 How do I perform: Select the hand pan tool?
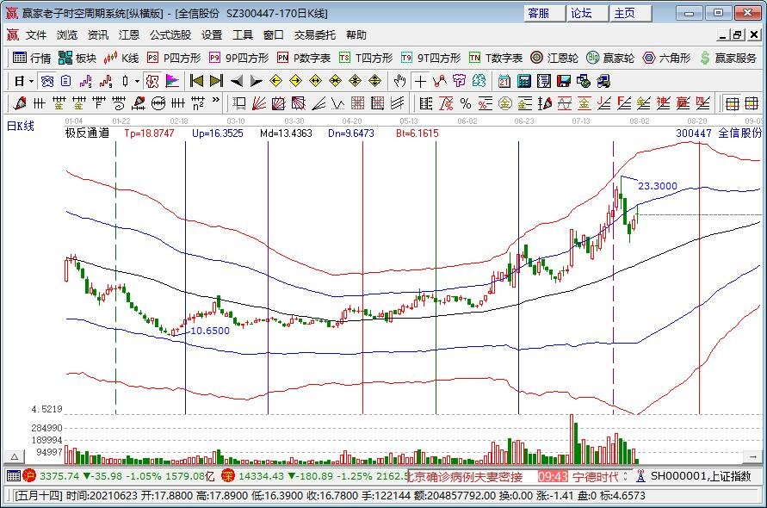tap(399, 81)
